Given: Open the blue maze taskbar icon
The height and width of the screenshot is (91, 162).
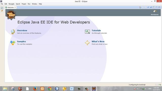Looking at the screenshot, I should (72, 89).
